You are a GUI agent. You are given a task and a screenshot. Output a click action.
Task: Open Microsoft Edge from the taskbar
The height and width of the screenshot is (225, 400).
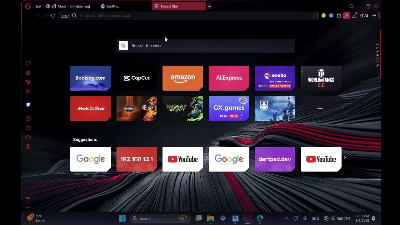260,218
